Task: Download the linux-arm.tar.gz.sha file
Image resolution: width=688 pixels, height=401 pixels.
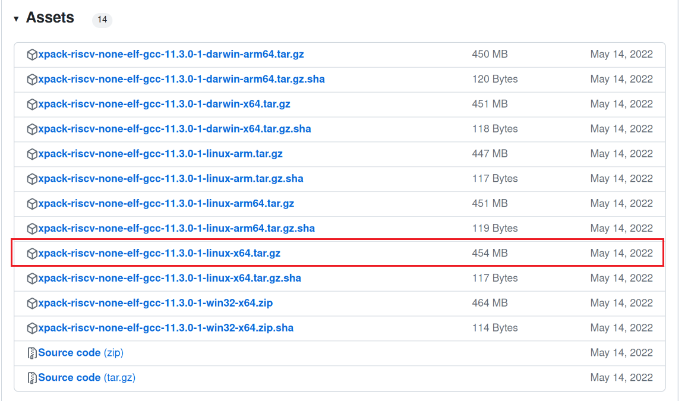Action: (171, 179)
